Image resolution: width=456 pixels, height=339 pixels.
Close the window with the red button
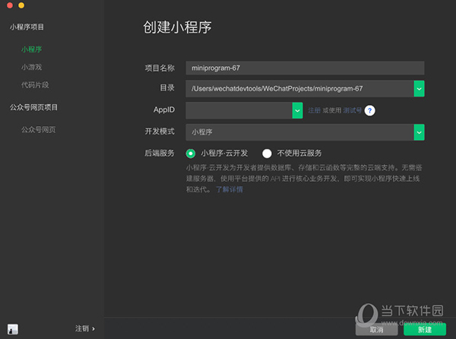tap(10, 5)
